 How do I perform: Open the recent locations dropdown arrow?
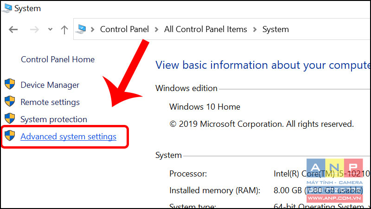(x=50, y=29)
